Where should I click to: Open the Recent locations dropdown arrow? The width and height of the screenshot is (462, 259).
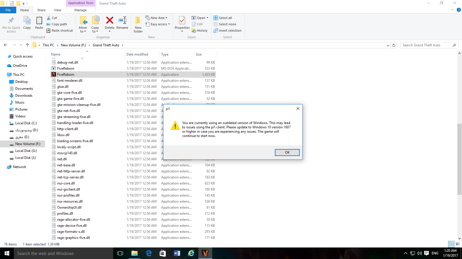(x=21, y=45)
